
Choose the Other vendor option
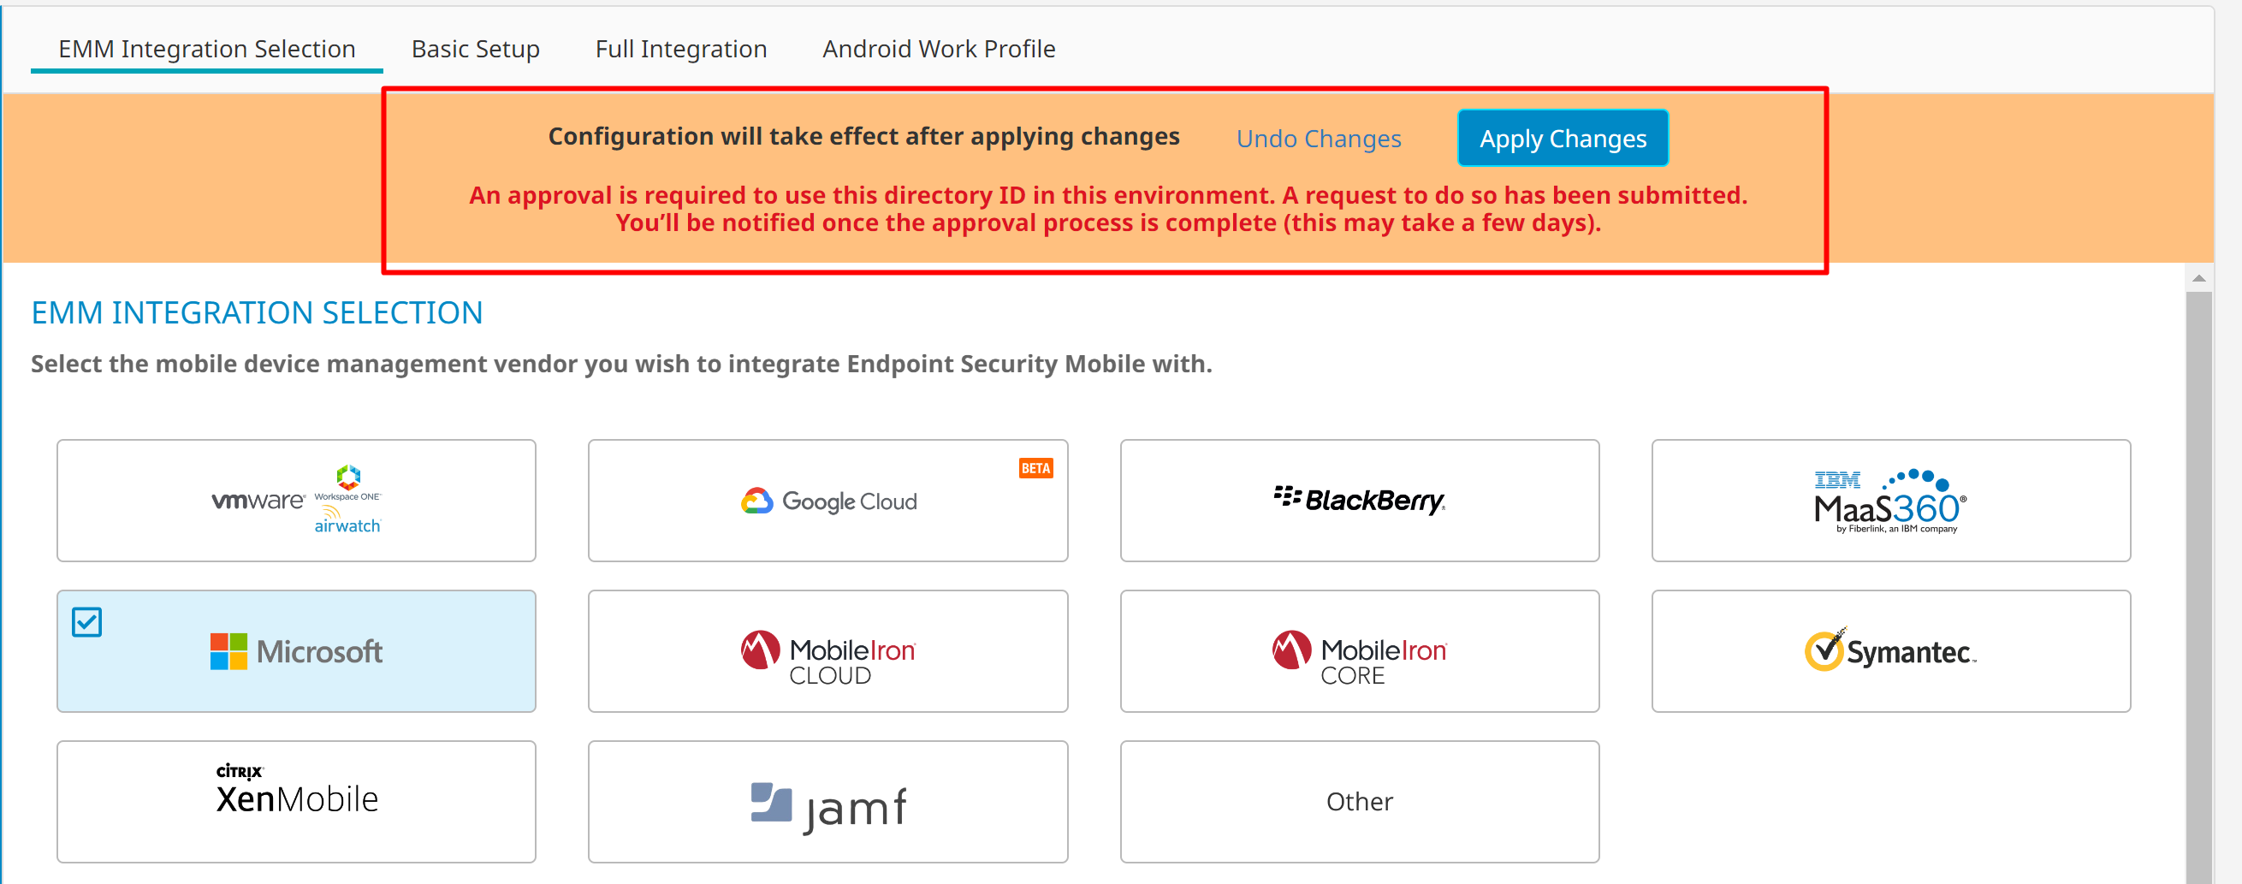1360,801
